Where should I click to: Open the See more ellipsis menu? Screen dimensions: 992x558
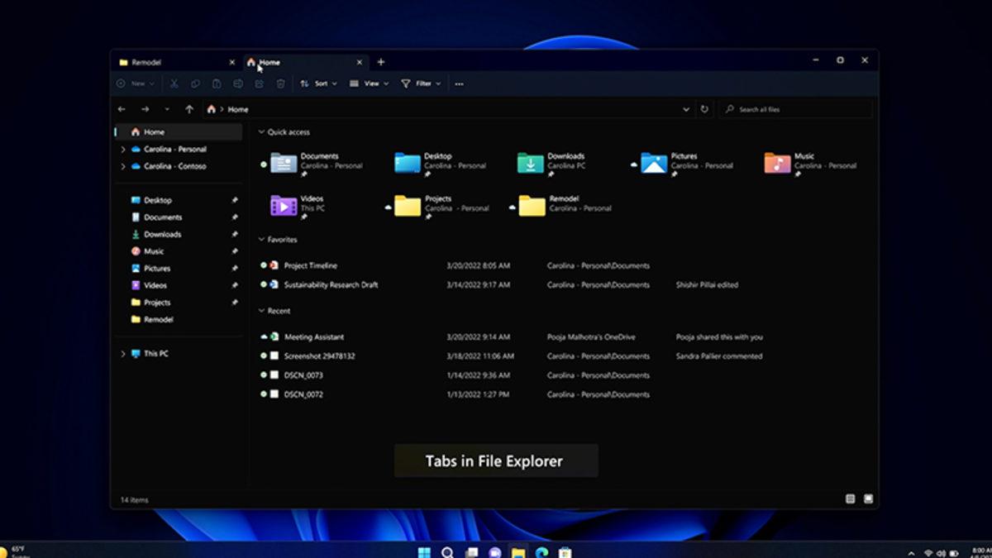click(x=460, y=83)
